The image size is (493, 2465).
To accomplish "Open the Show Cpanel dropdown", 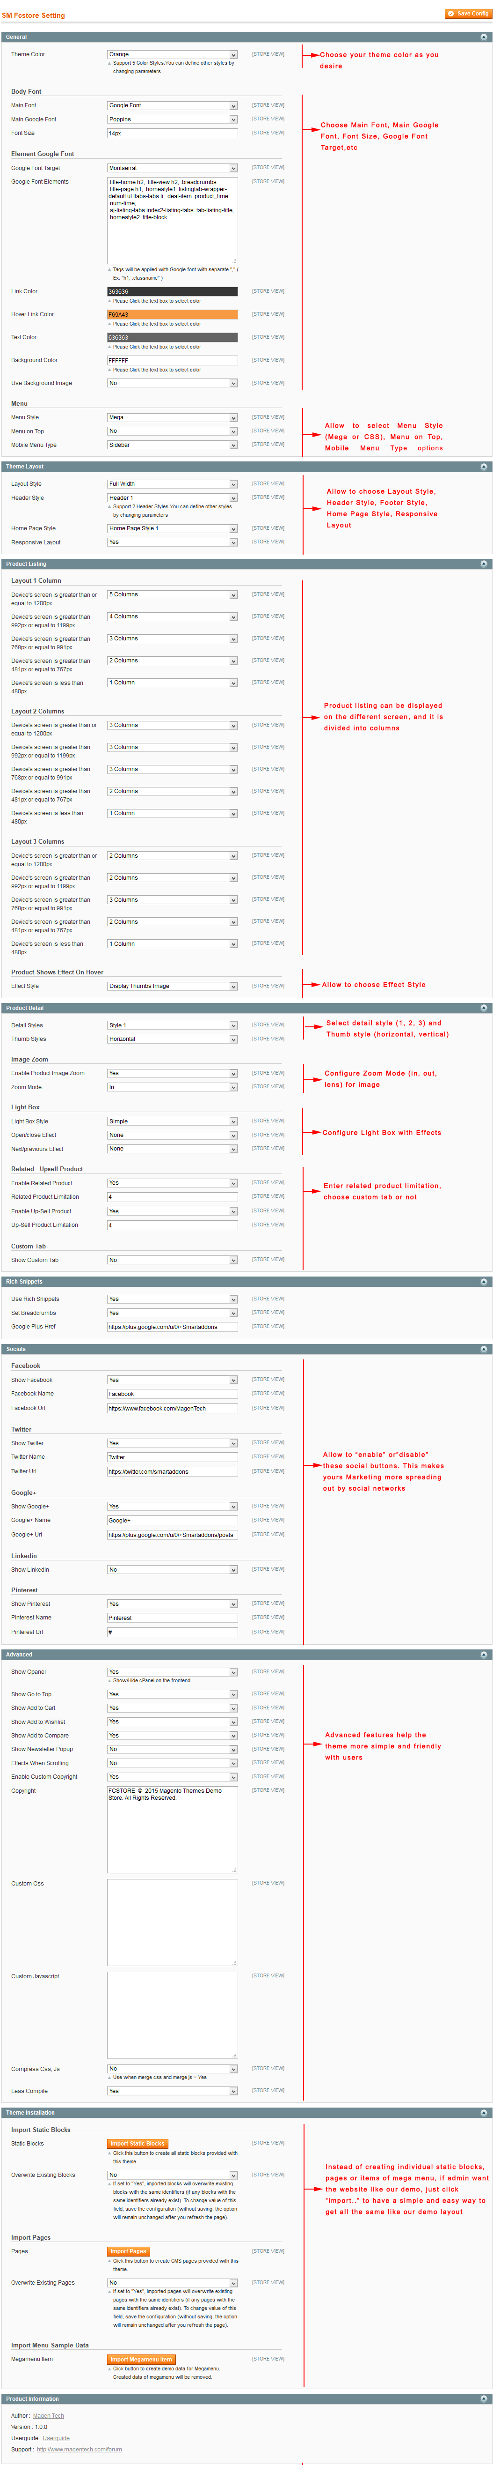I will [172, 1672].
